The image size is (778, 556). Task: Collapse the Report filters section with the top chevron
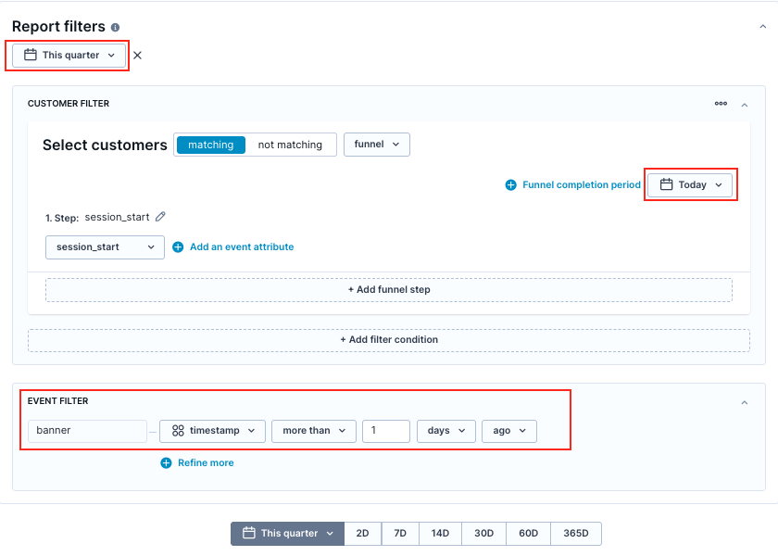[762, 26]
